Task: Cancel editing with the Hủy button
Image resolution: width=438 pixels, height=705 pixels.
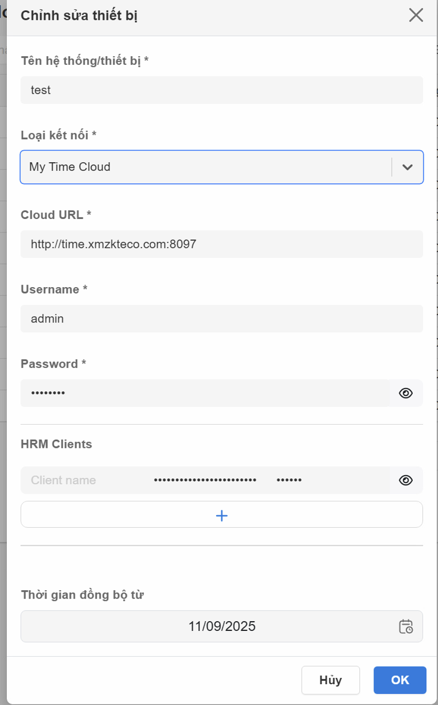Action: [330, 680]
